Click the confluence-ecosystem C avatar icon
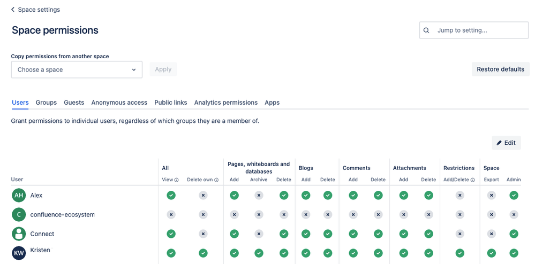This screenshot has height=264, width=535. [x=19, y=215]
